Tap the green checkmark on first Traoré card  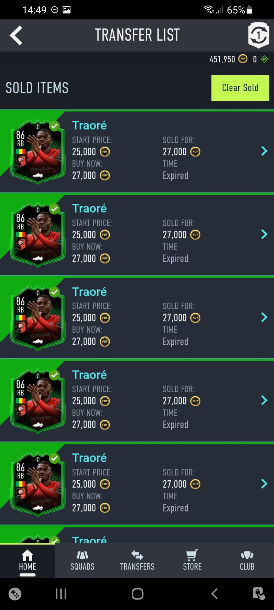54,126
